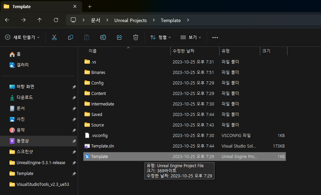Unpin 동영상 using its pin icon
Viewport: 321px width, 195px height.
tap(74, 141)
